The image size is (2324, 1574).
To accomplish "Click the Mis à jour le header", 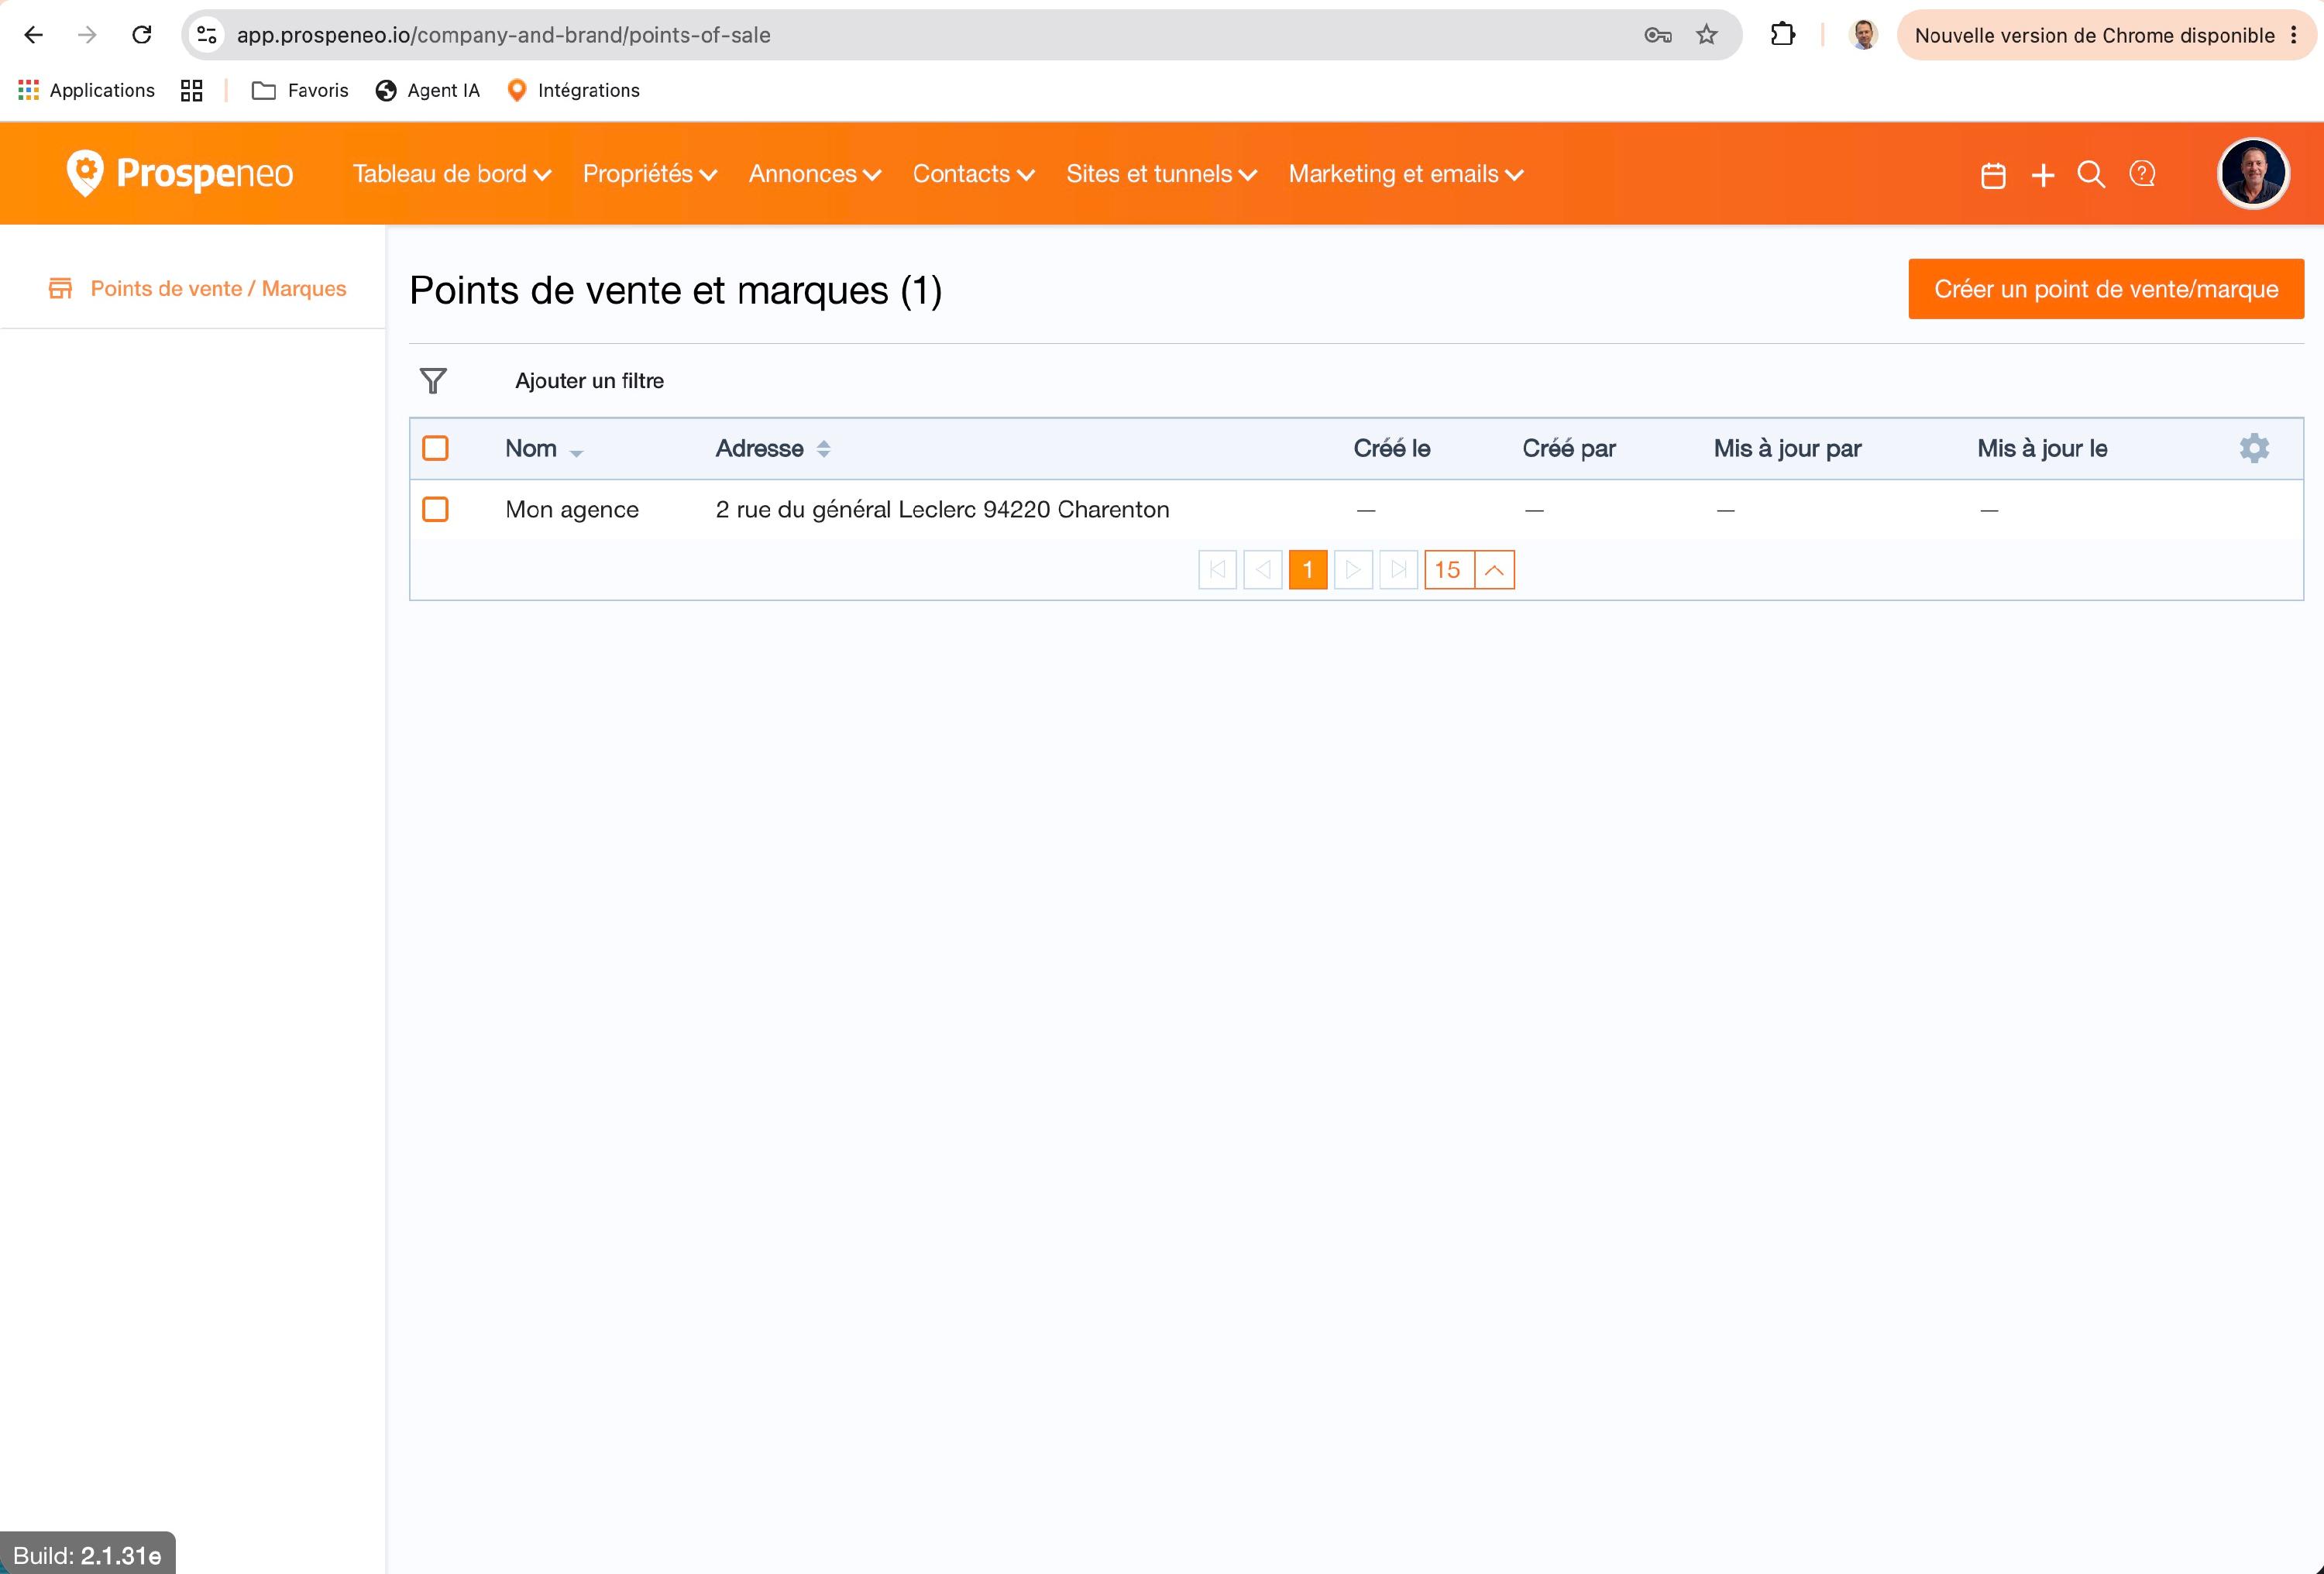I will point(2042,448).
